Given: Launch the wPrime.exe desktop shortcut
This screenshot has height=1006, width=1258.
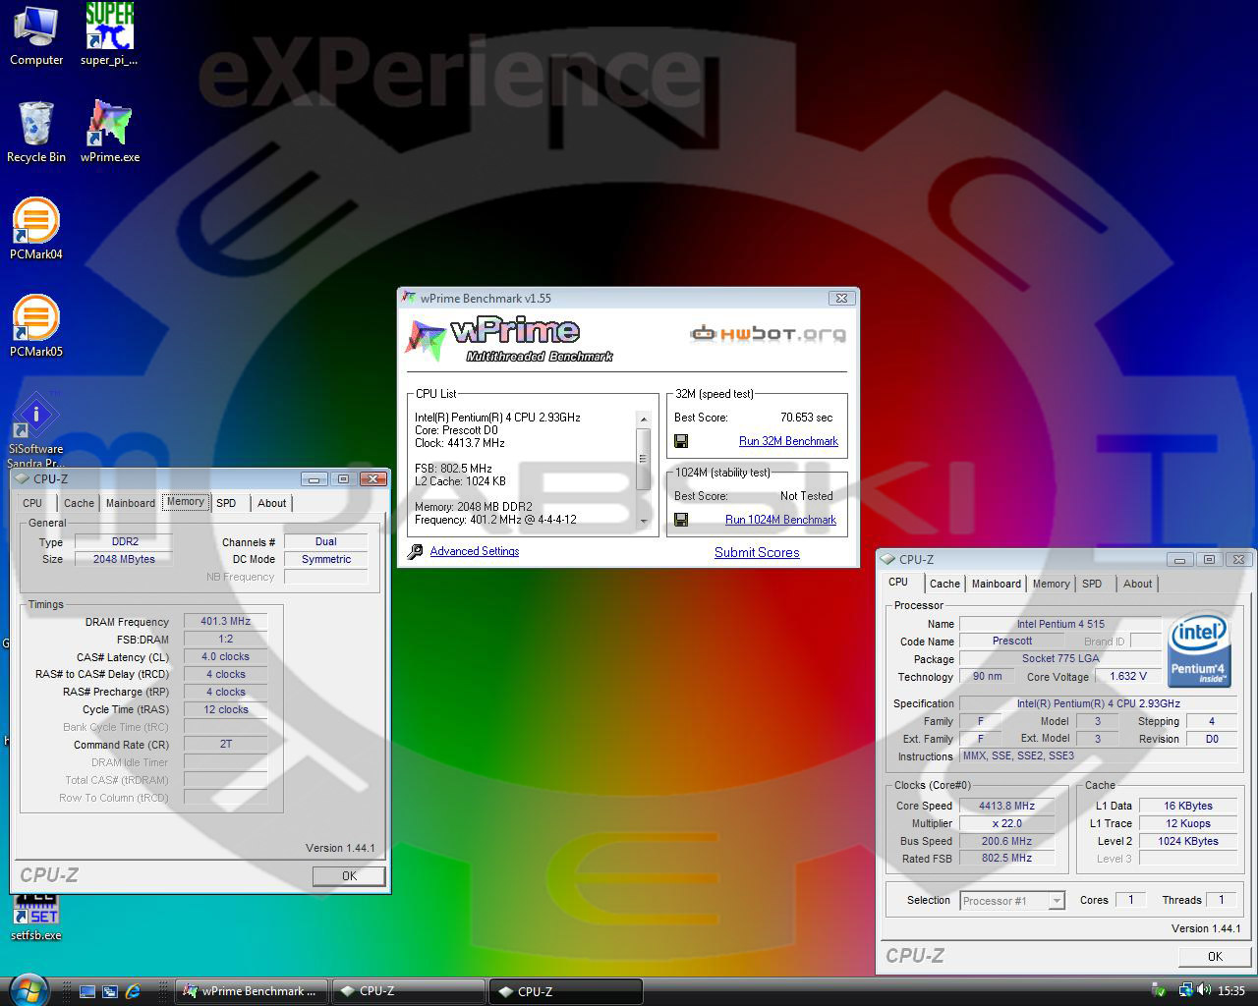Looking at the screenshot, I should point(109,131).
